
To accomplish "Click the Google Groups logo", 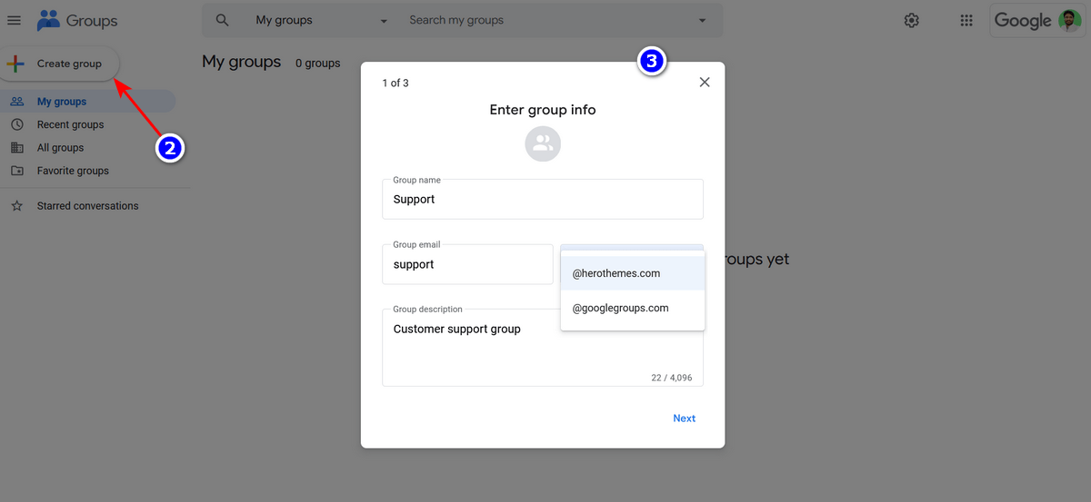I will [x=77, y=20].
